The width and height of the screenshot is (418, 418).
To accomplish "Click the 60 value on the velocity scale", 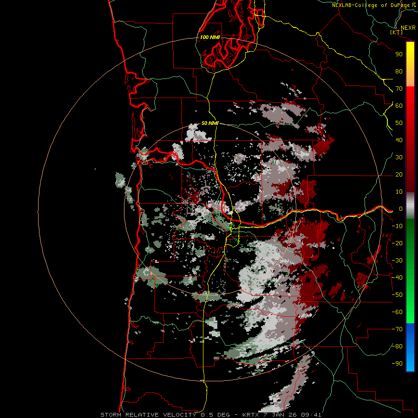I will click(399, 105).
